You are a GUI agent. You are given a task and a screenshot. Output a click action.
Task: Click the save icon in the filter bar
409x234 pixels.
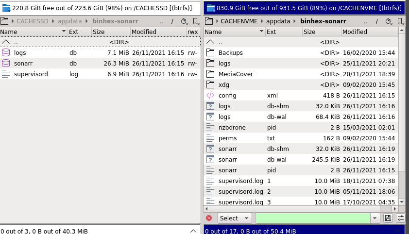tap(388, 218)
